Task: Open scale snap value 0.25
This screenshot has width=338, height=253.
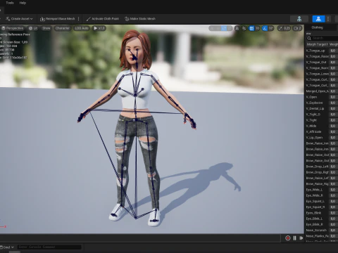Action: coord(287,28)
